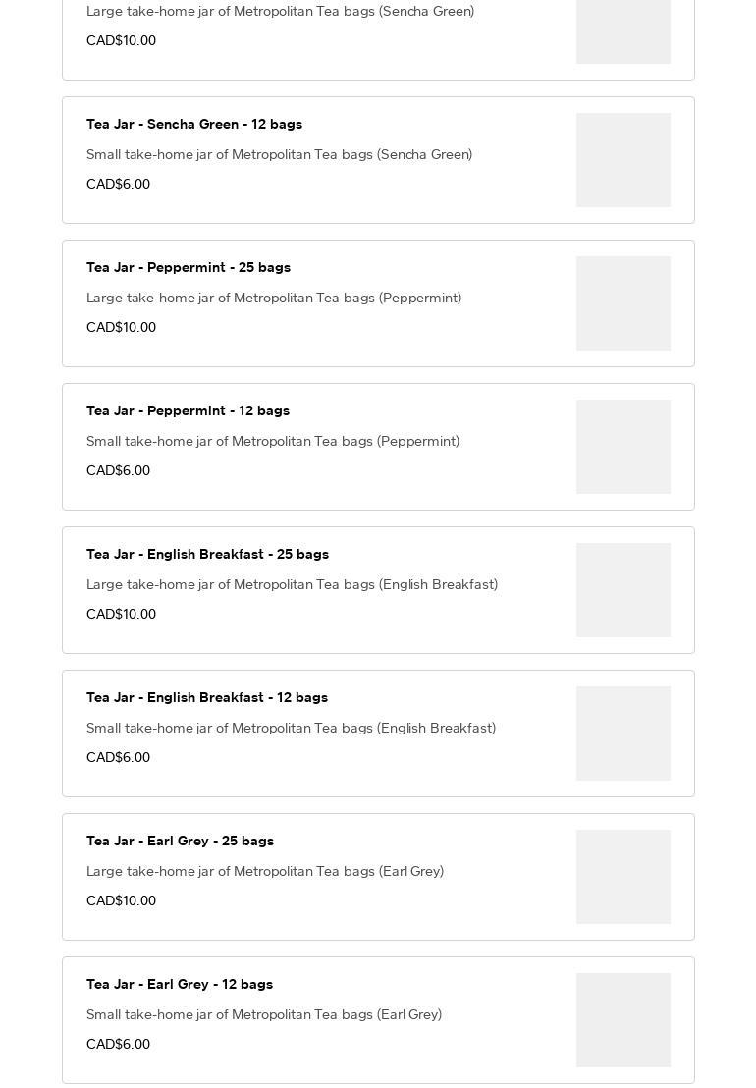Open Tea Jar - English Breakfast - 12 bags
This screenshot has height=1088, width=756.
tap(378, 734)
